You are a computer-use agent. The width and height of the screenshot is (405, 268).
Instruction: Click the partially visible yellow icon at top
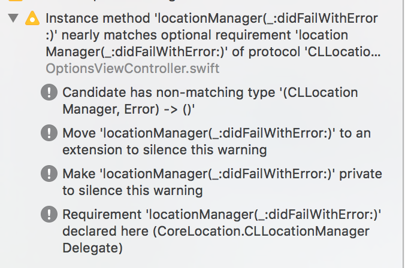tap(16, 1)
